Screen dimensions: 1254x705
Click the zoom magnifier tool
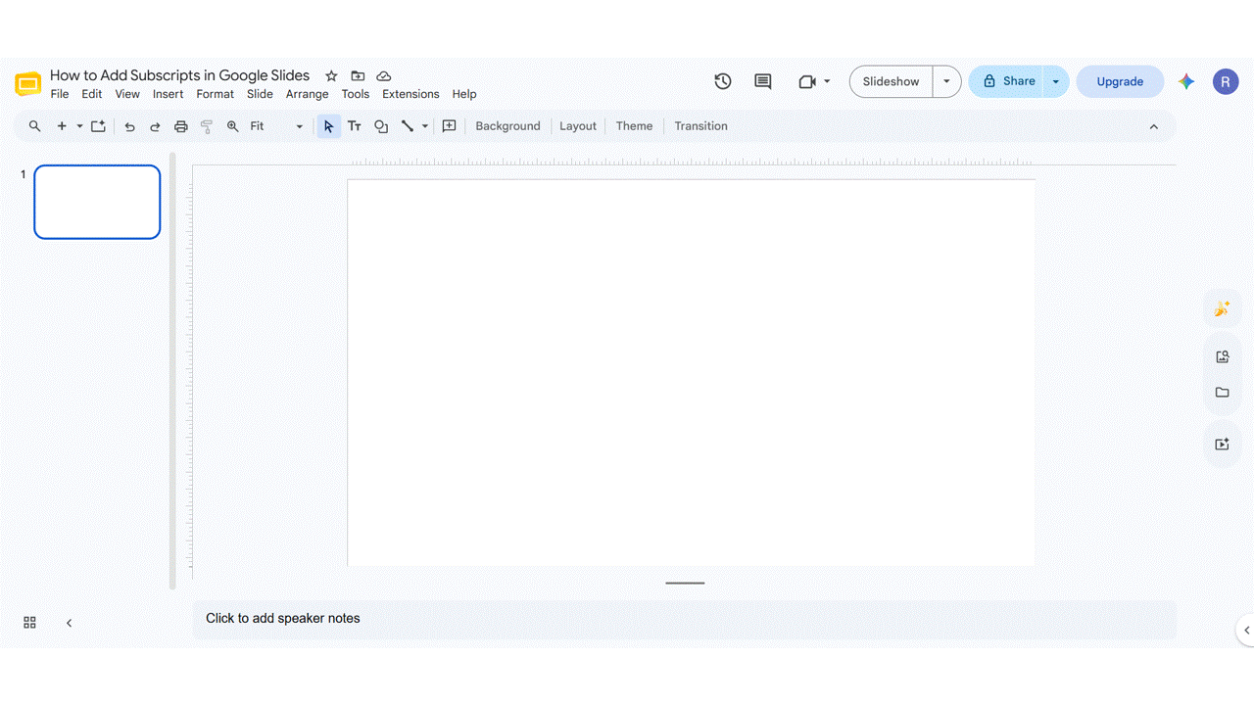(233, 126)
